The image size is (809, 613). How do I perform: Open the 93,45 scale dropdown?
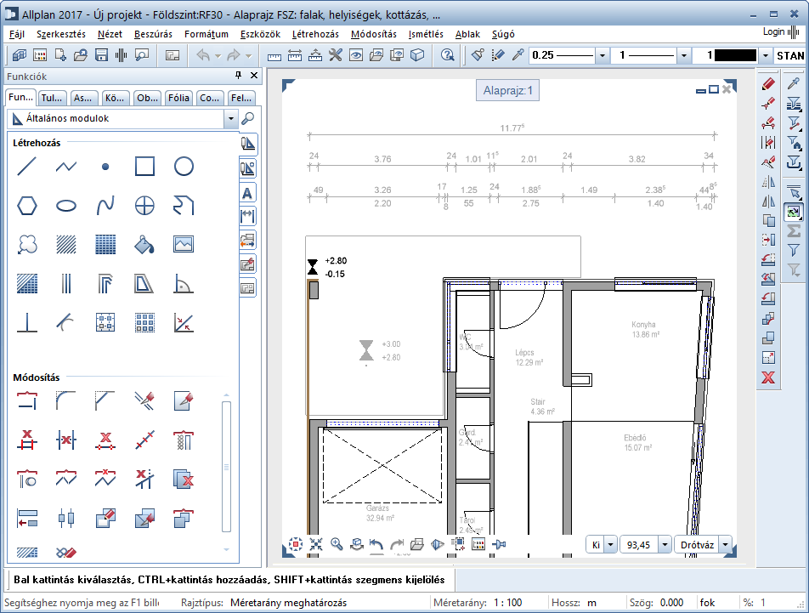(x=665, y=545)
